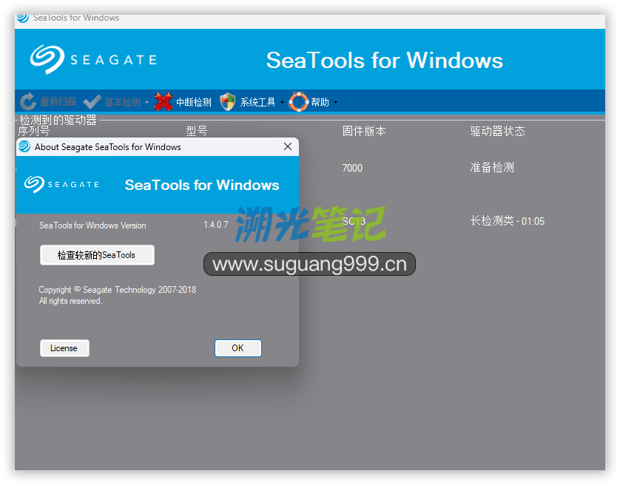This screenshot has width=620, height=485.
Task: Select the 基本检测 menu label
Action: pyautogui.click(x=122, y=102)
